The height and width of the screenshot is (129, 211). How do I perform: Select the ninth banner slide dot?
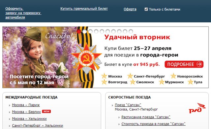coord(125,32)
